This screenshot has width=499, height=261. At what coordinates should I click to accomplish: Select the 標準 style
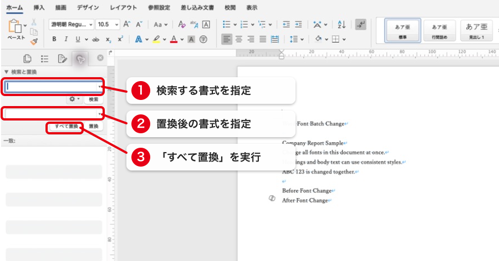[x=403, y=31]
